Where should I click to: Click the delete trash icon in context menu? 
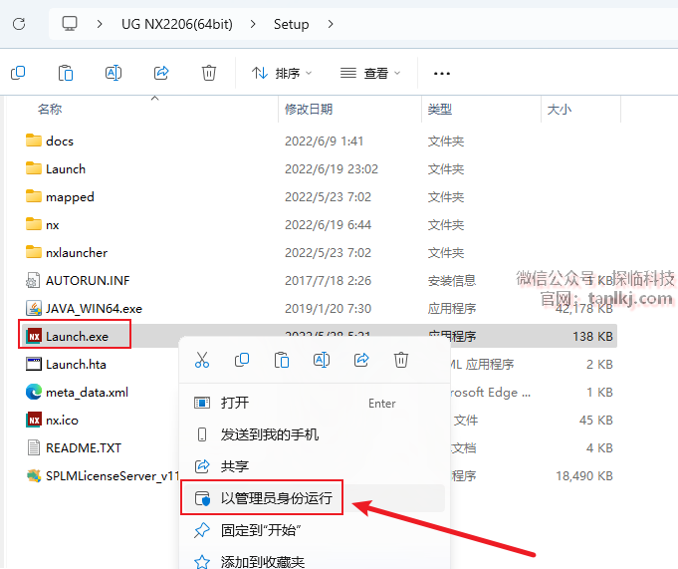[401, 360]
